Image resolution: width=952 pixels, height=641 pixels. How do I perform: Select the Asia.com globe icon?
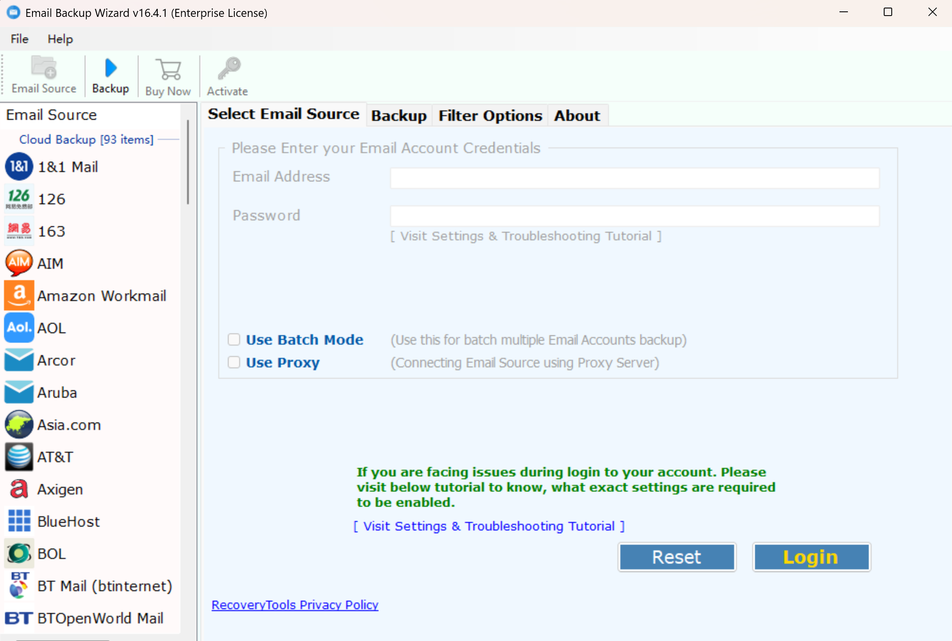[19, 424]
